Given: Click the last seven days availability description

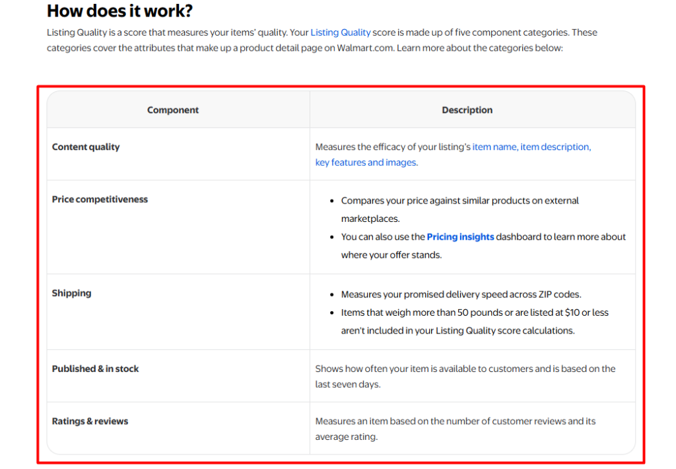Looking at the screenshot, I should [465, 377].
